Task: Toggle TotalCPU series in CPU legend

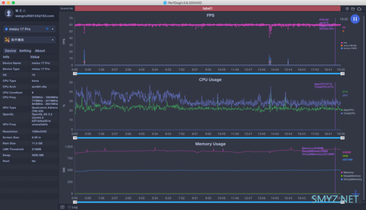Action: click(348, 113)
